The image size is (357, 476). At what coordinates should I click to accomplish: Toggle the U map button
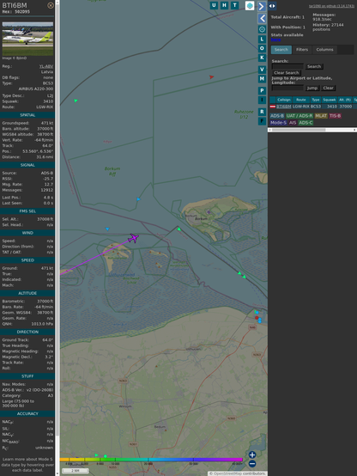pyautogui.click(x=214, y=5)
